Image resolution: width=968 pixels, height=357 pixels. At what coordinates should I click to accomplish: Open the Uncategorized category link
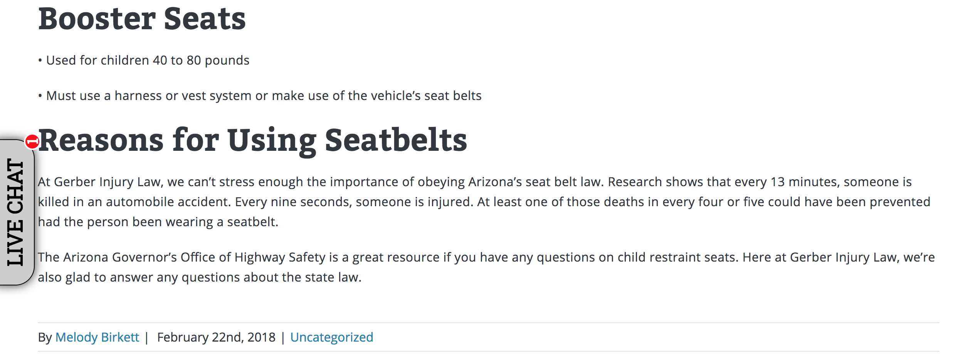pyautogui.click(x=331, y=337)
